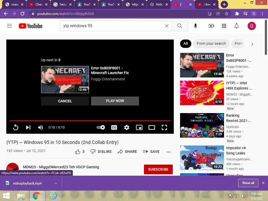Replay the video with the replay icon
This screenshot has width=268, height=201.
click(15, 127)
